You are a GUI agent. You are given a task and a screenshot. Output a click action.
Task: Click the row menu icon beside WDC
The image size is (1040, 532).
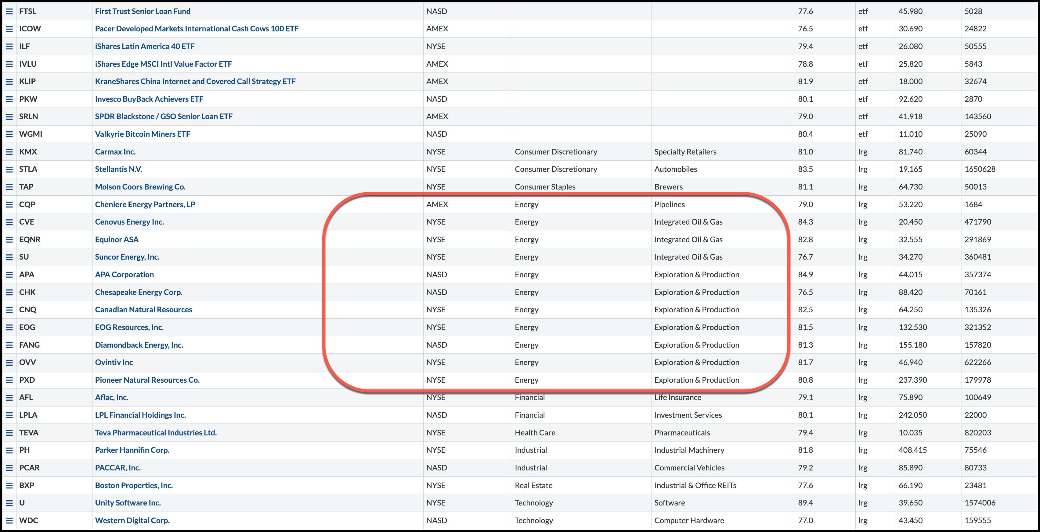point(9,521)
